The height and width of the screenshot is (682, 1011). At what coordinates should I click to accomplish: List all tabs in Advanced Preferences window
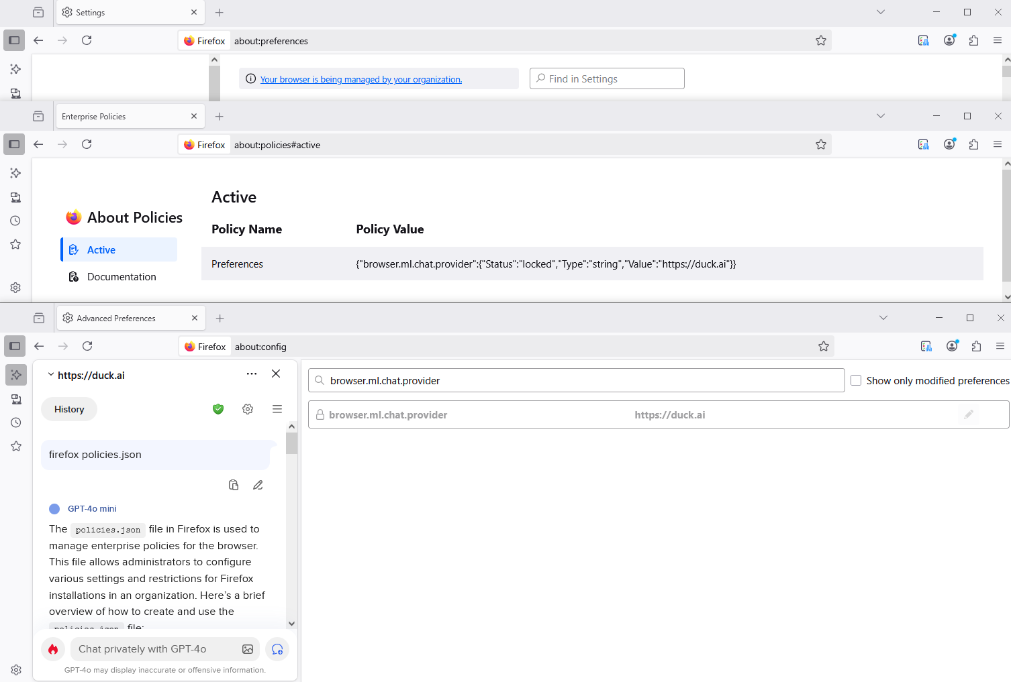pyautogui.click(x=883, y=318)
